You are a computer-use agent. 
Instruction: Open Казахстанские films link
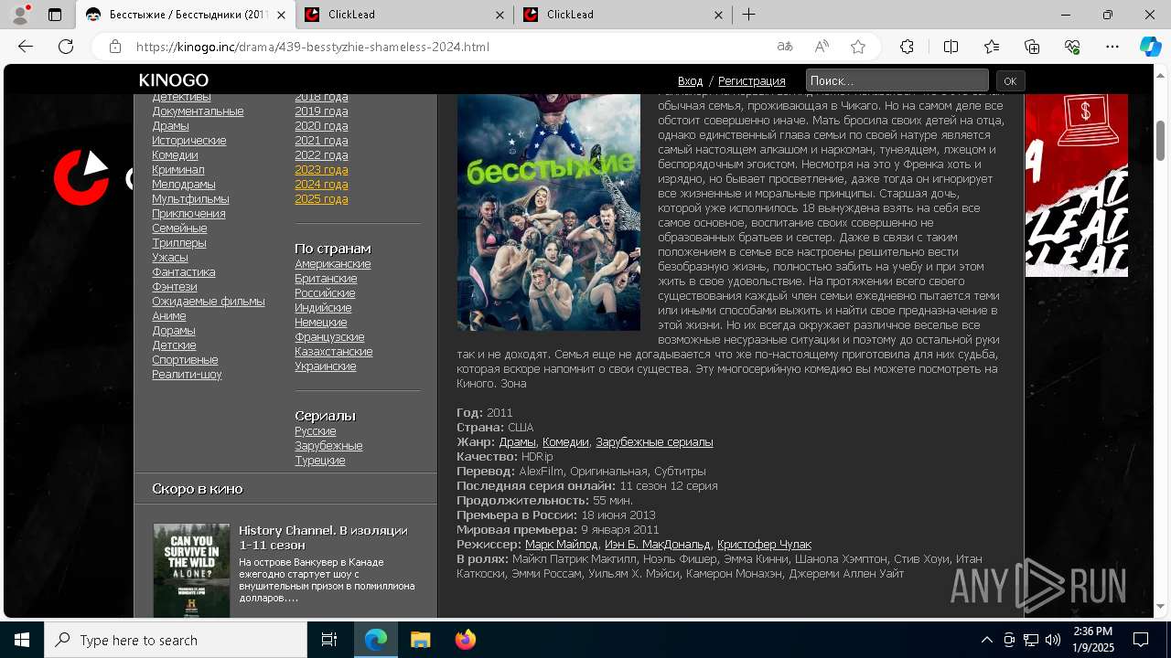pos(334,352)
